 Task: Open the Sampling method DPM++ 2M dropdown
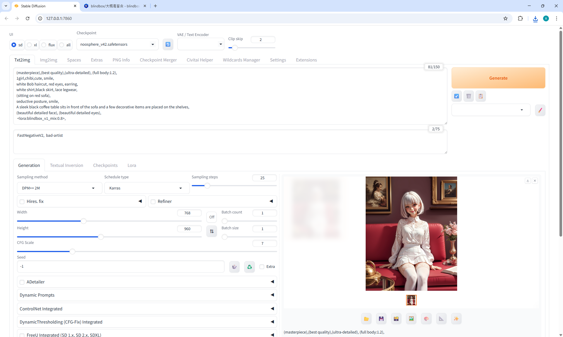[59, 188]
